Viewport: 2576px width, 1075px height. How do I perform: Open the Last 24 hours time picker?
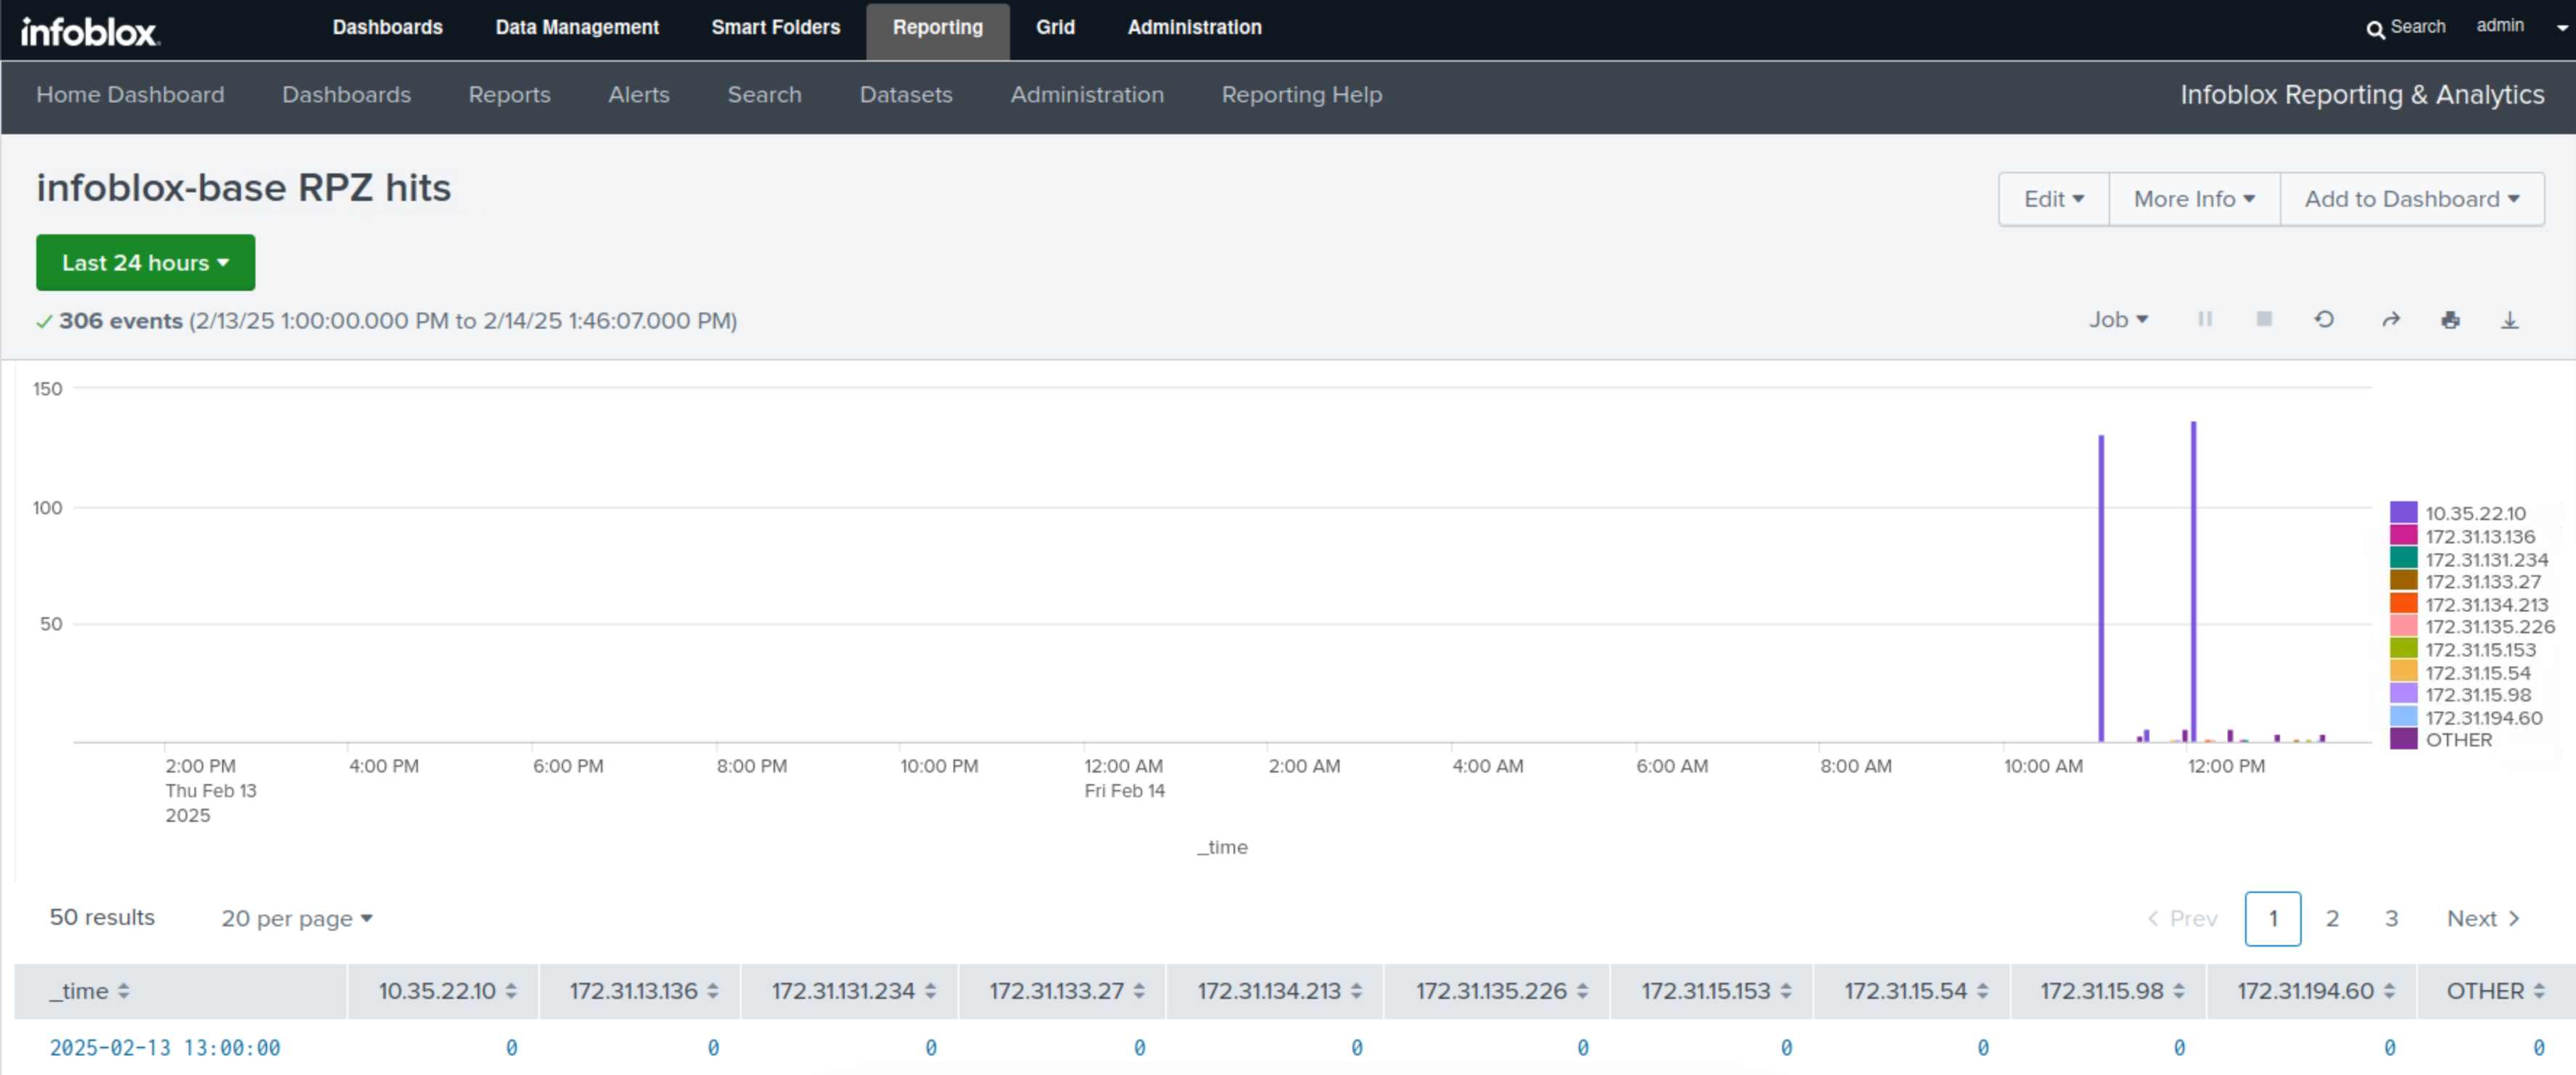click(145, 262)
